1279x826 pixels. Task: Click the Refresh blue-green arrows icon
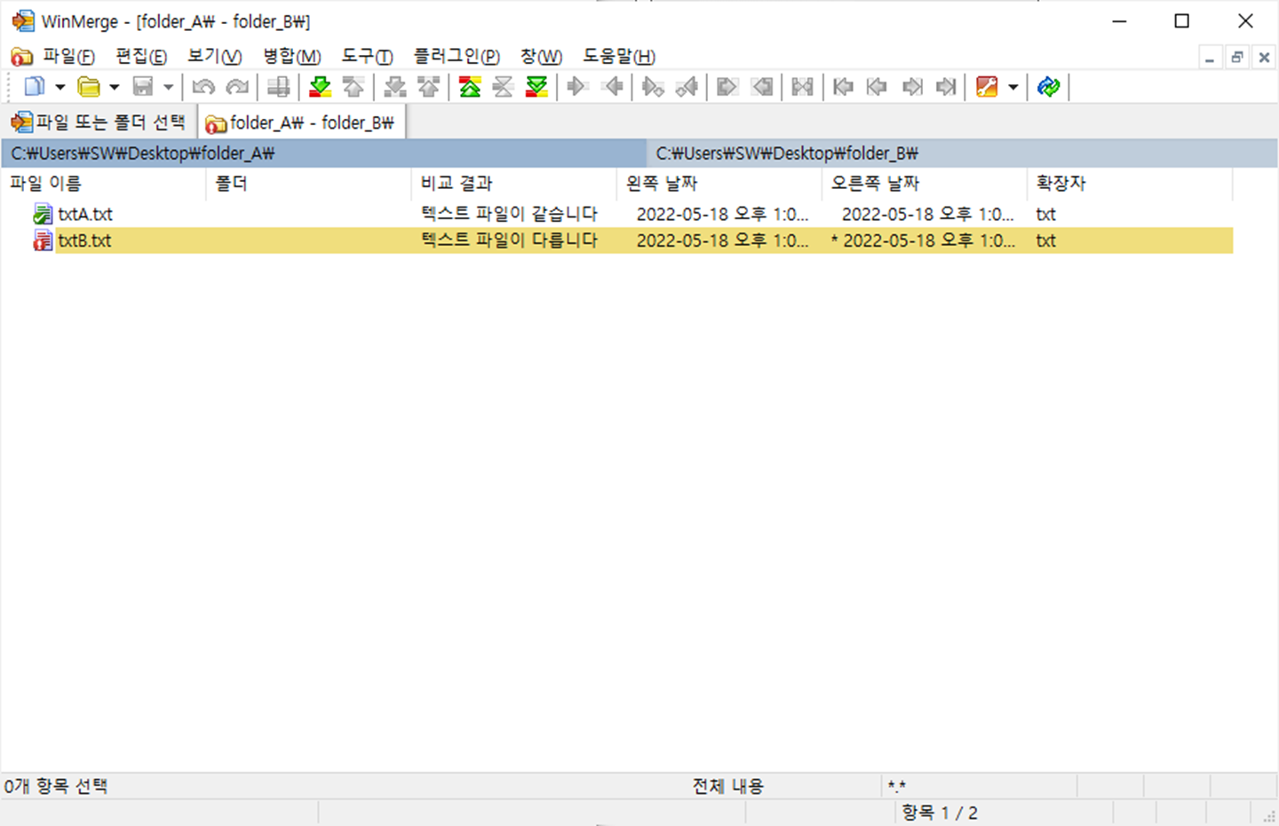[1049, 86]
